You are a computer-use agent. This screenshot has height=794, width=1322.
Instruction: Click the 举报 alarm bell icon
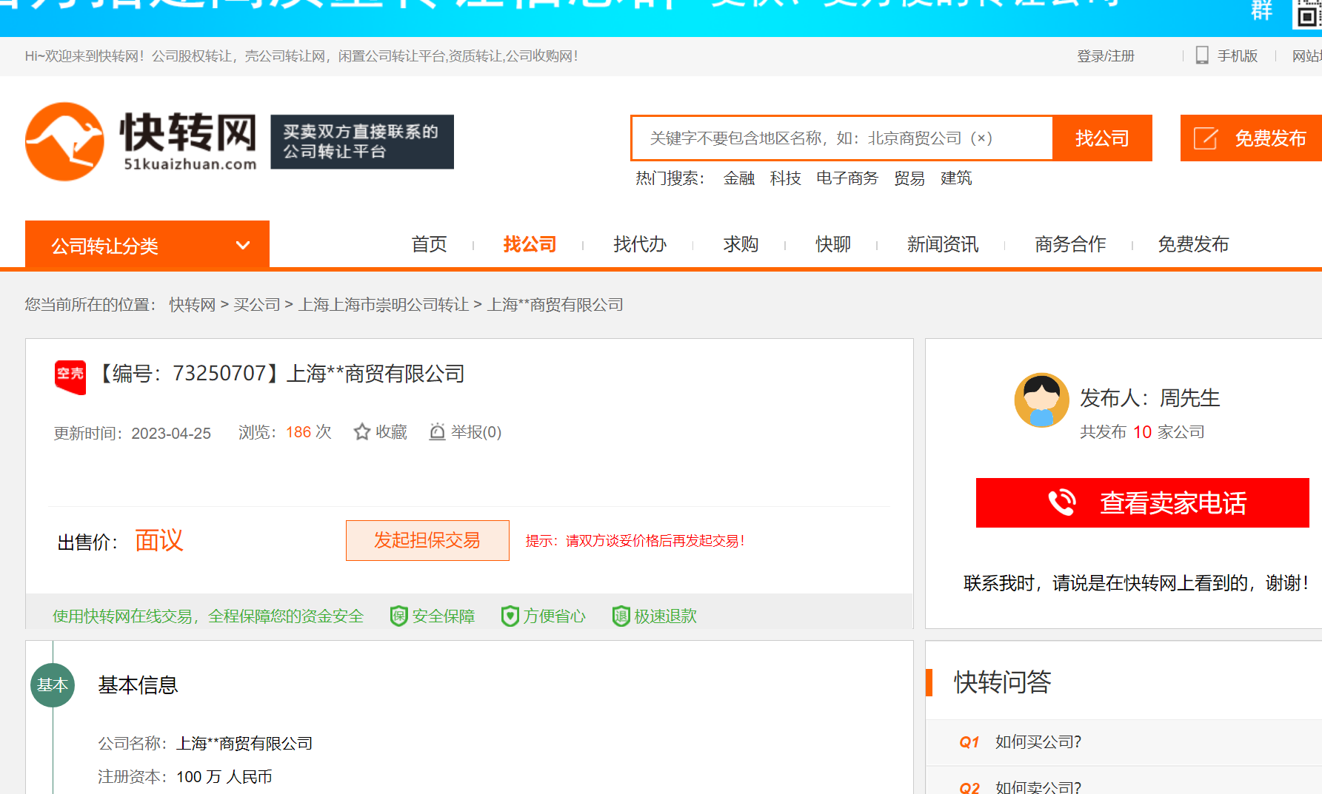pos(438,431)
